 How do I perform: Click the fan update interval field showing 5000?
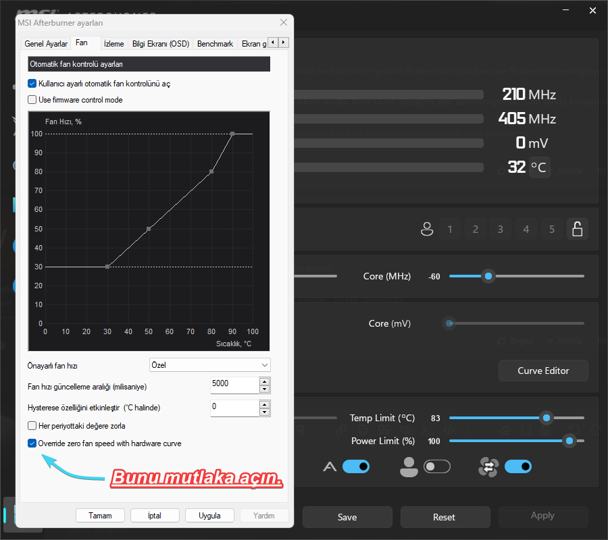(x=234, y=385)
